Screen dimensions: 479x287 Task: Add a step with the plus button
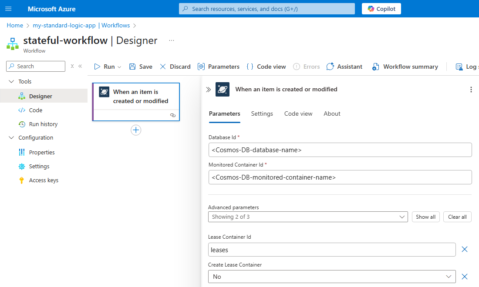136,130
